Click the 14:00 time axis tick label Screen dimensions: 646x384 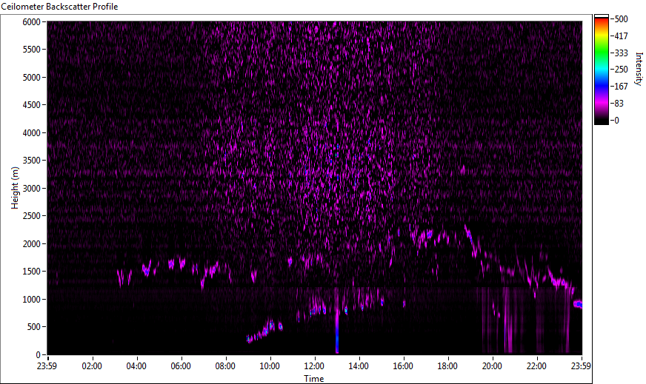click(359, 366)
